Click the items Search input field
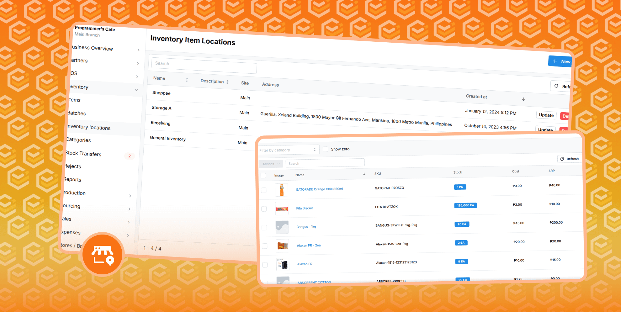The width and height of the screenshot is (621, 312). [325, 163]
